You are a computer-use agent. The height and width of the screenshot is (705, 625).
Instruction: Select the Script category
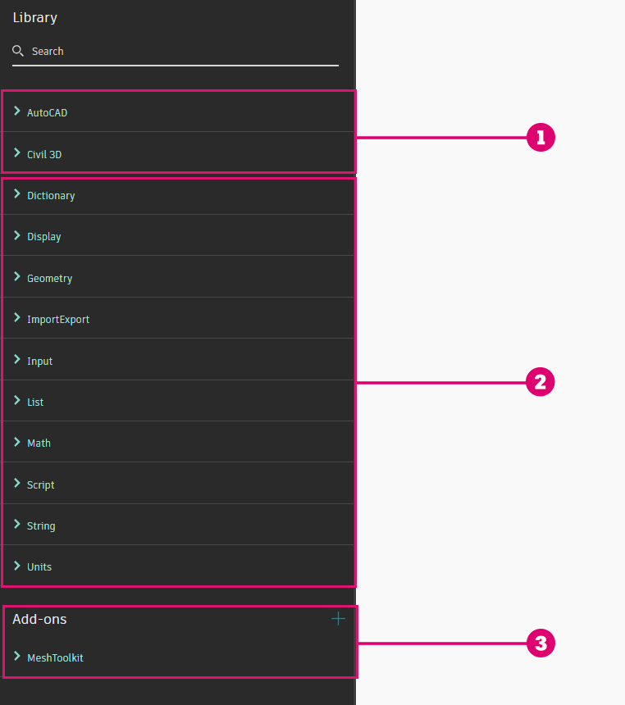(x=40, y=485)
